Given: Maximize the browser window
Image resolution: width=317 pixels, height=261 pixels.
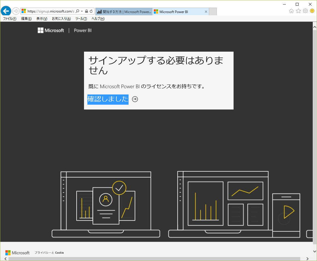Looking at the screenshot, I should (297, 4).
